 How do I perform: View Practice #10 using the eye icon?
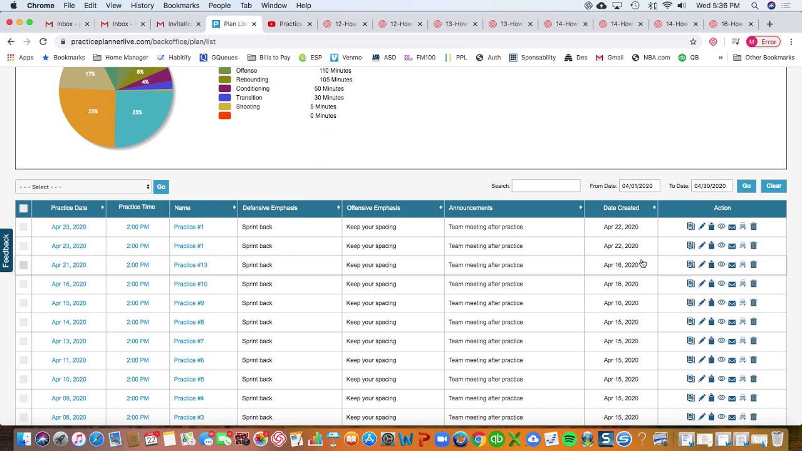[x=721, y=284]
